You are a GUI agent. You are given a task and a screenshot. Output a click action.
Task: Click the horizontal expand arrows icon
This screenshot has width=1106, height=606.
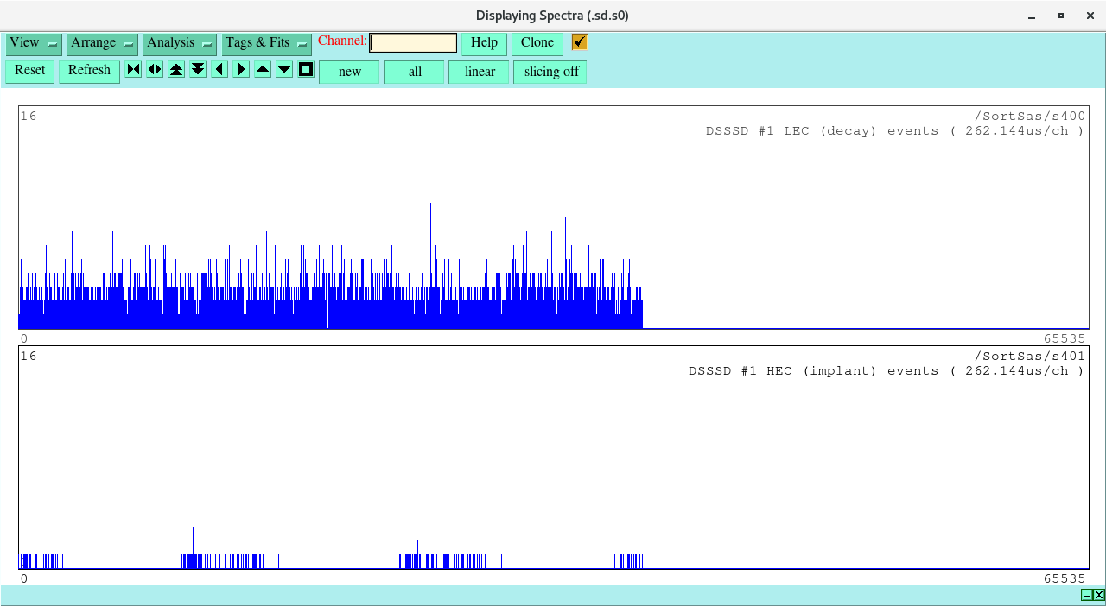coord(155,70)
